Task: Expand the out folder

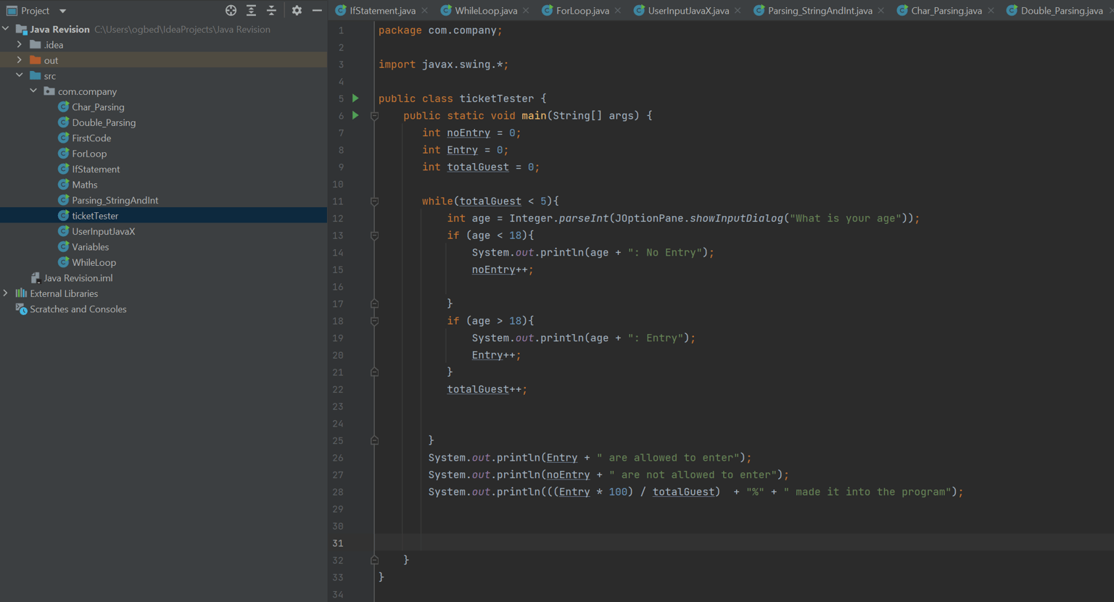Action: coord(20,60)
